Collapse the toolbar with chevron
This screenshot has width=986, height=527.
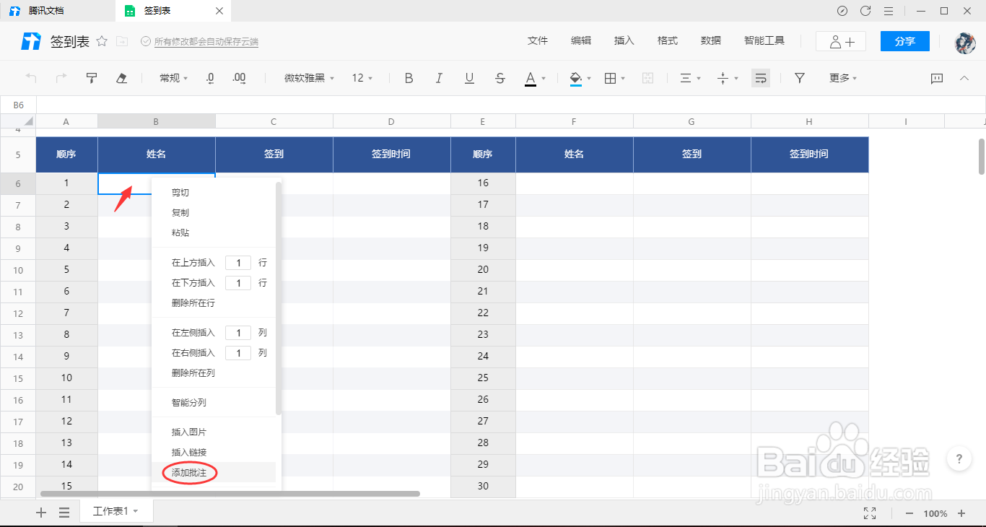(964, 78)
